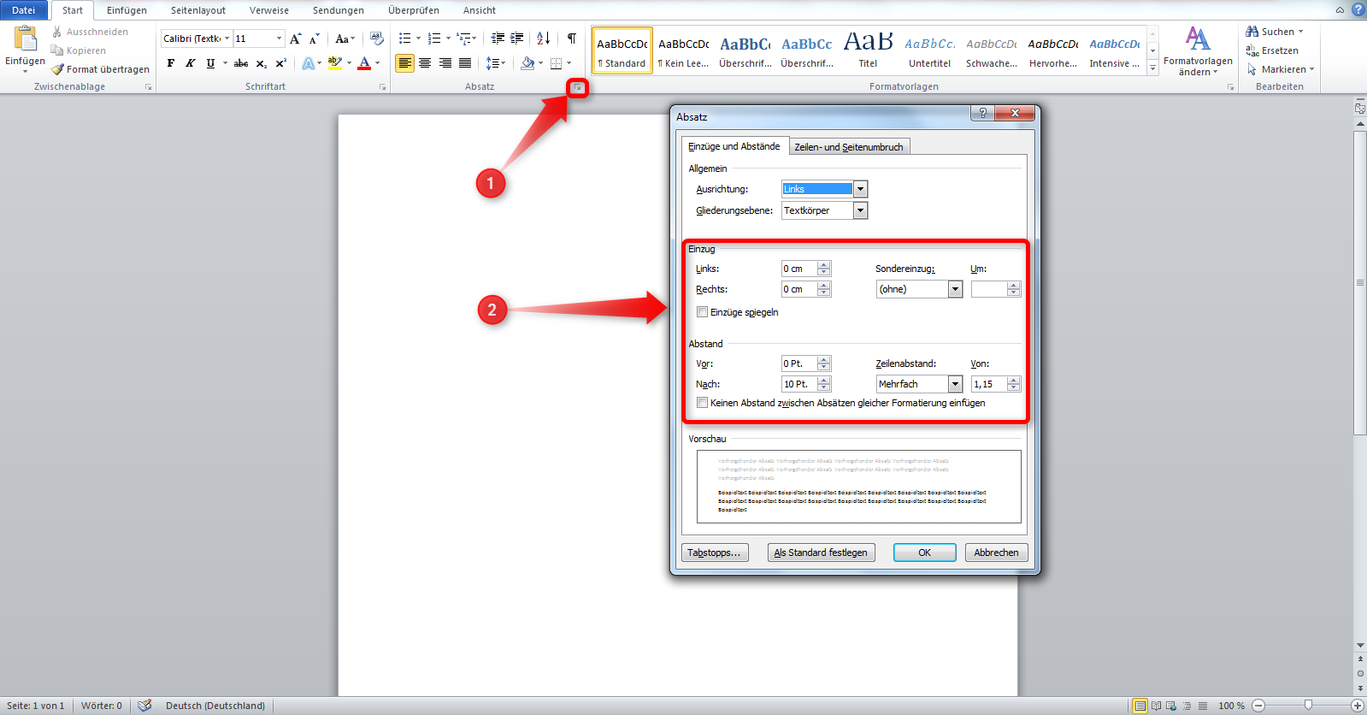Open Schriftart dialog launcher
The image size is (1367, 715).
tap(382, 87)
